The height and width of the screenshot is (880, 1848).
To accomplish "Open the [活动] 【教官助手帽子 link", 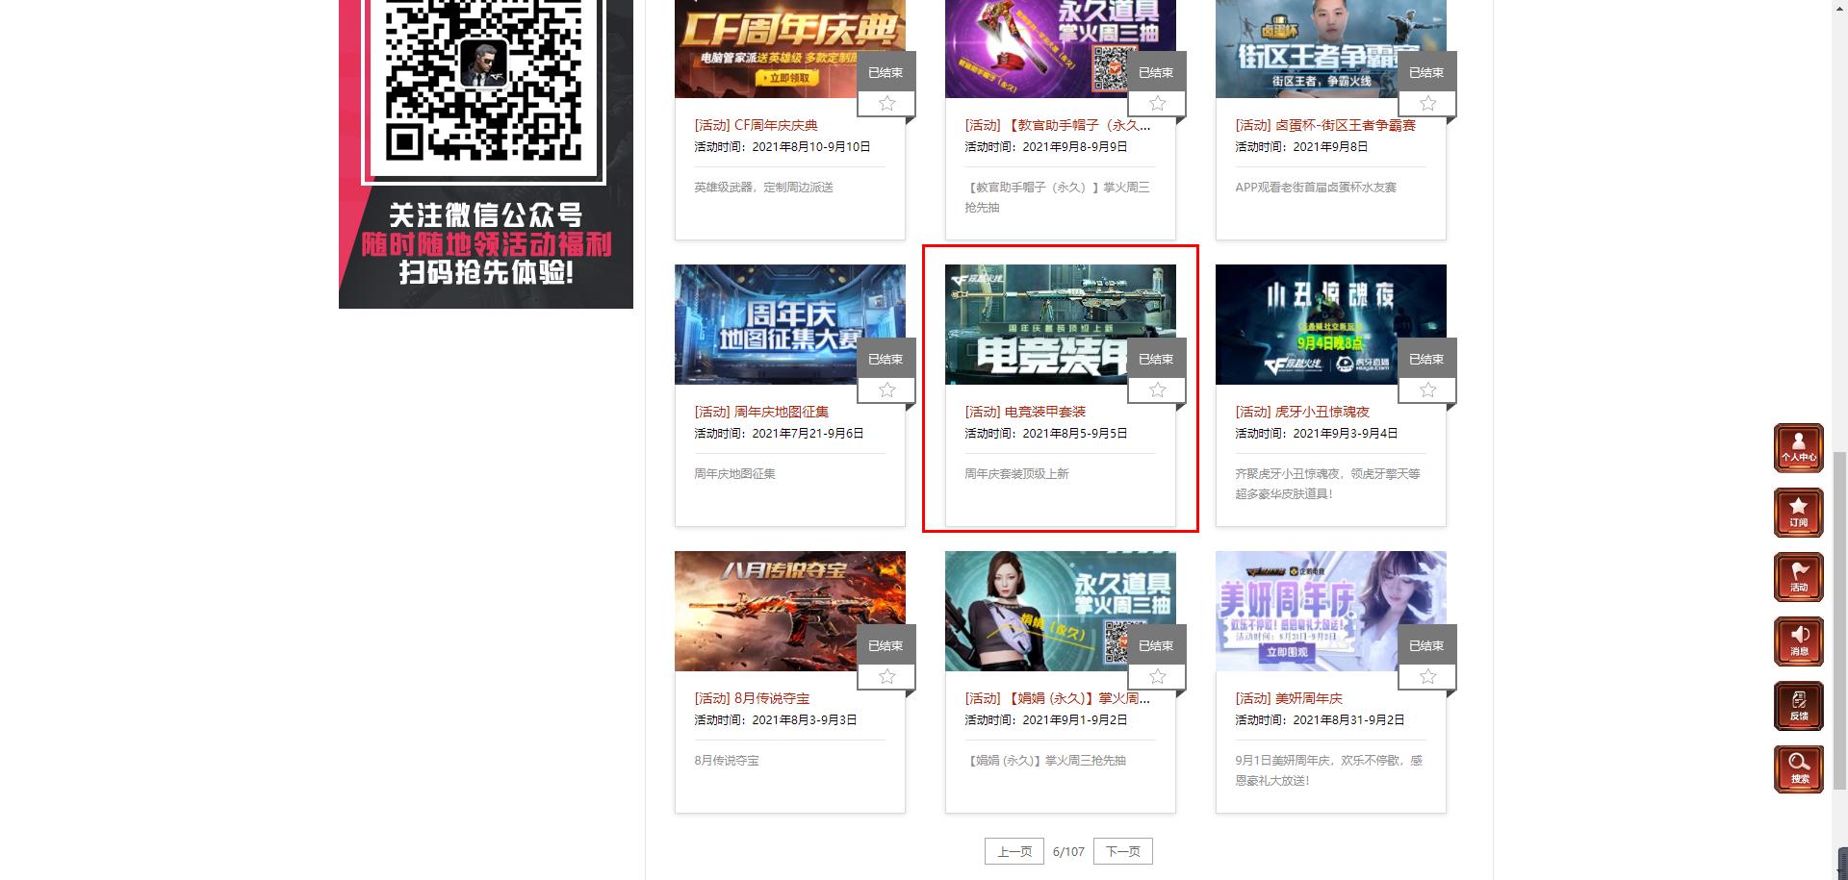I will coord(1058,125).
